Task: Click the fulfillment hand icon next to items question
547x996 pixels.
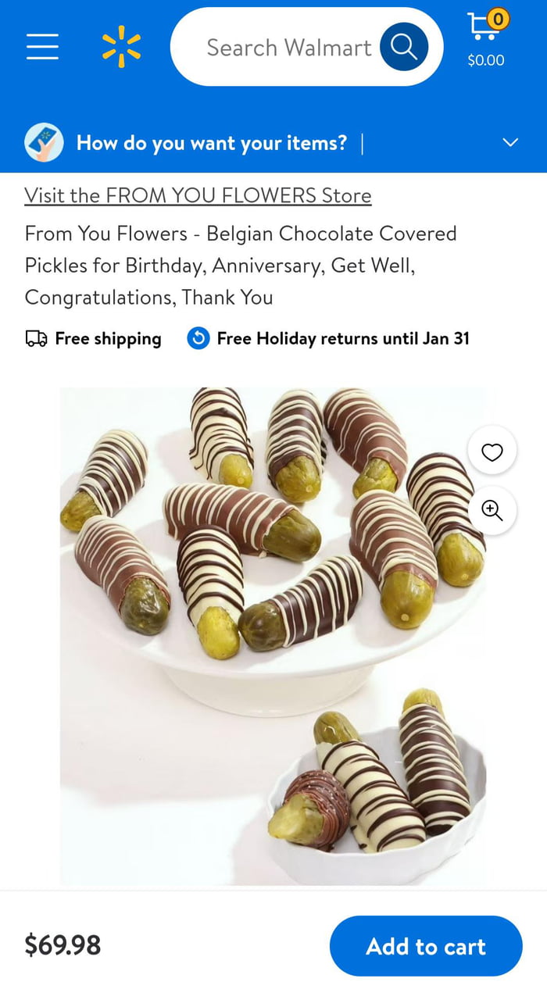Action: (x=44, y=143)
